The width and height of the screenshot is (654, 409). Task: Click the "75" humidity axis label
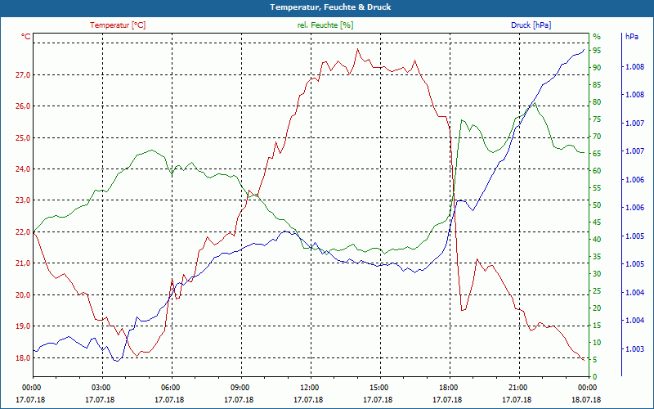(x=597, y=119)
